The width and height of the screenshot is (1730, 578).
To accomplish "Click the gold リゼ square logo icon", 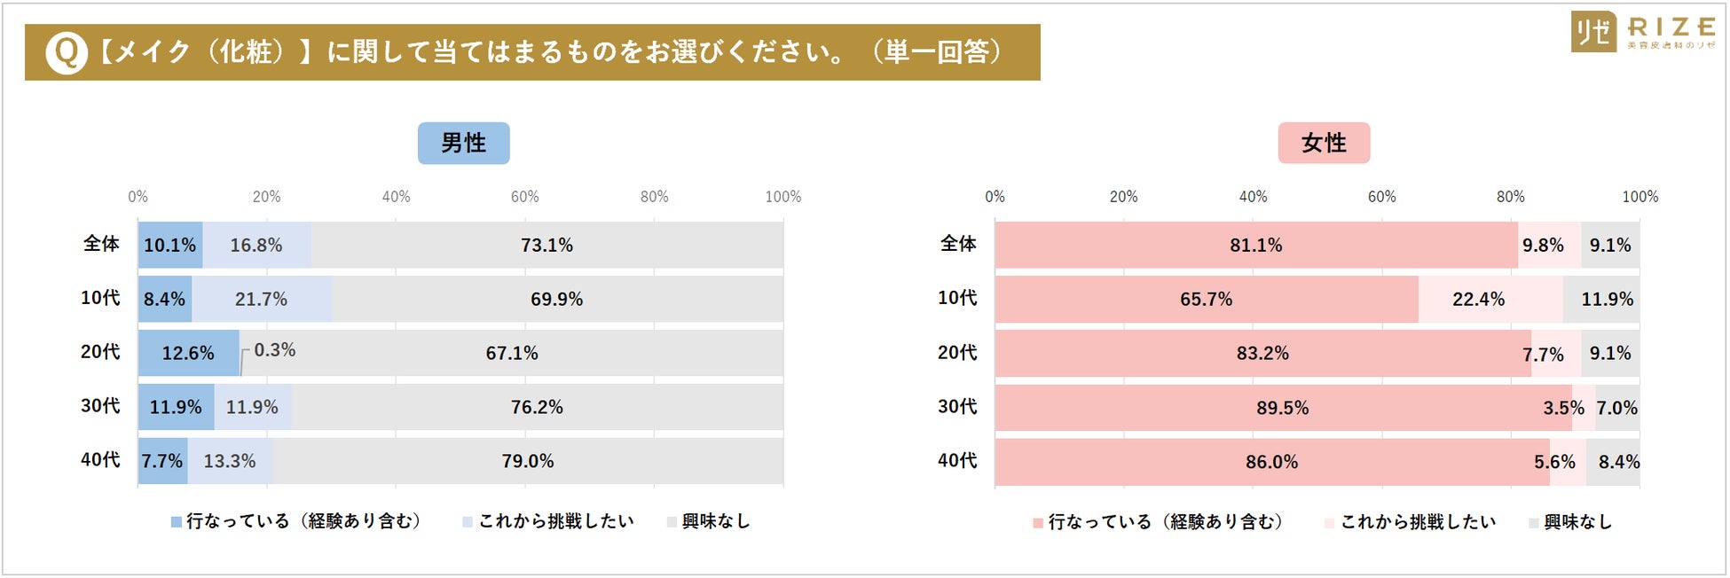I will click(1593, 32).
